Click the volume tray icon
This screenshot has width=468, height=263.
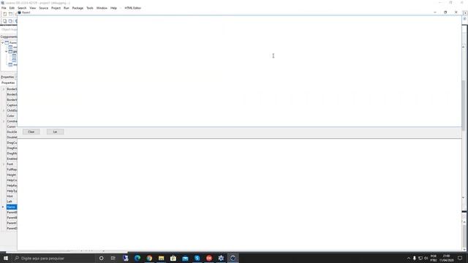point(426,258)
